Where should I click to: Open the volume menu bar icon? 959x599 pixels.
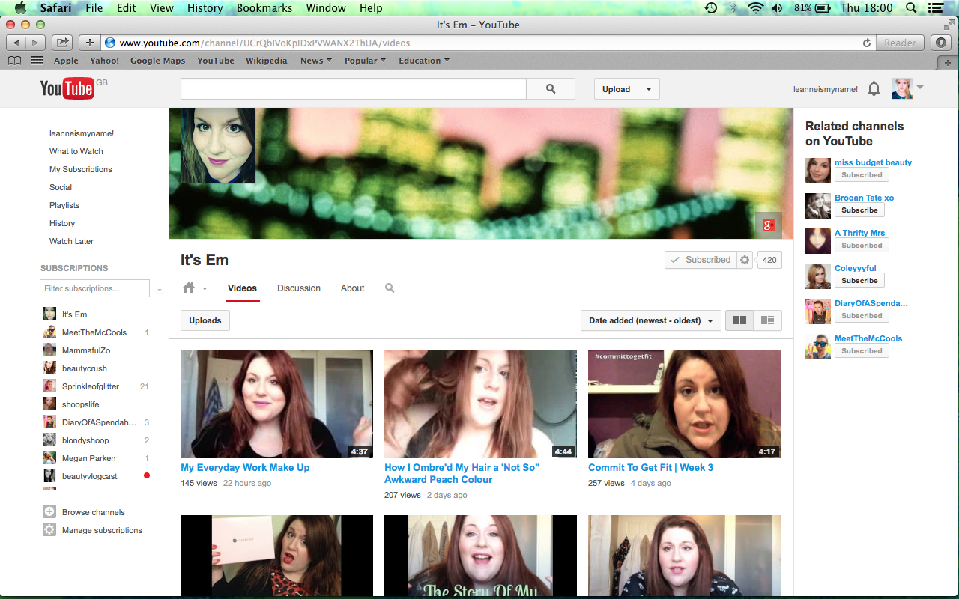click(777, 8)
